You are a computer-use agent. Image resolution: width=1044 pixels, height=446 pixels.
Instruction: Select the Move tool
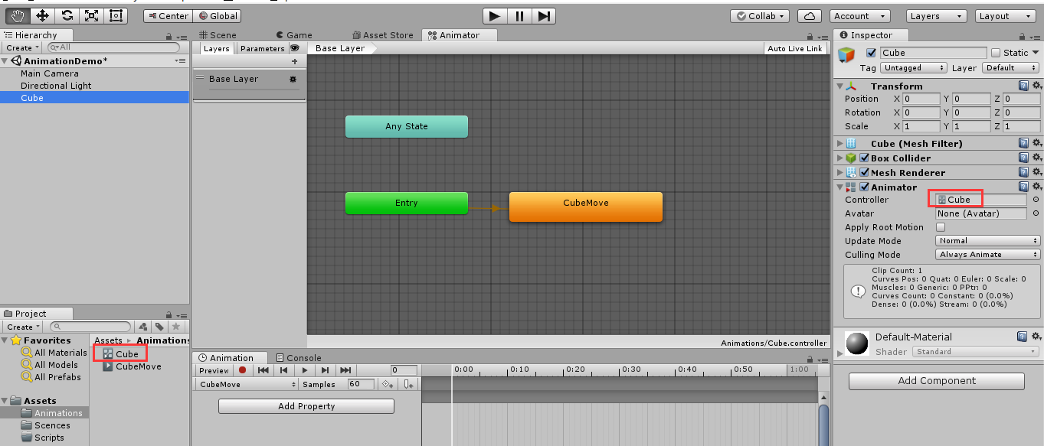point(43,15)
